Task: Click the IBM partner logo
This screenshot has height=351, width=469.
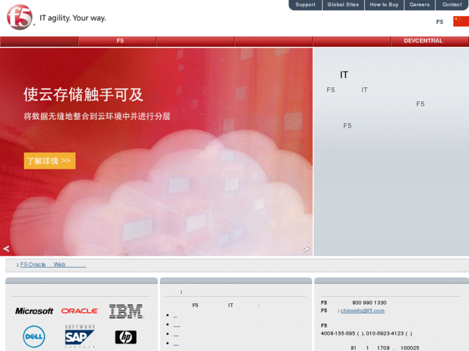Action: 126,311
